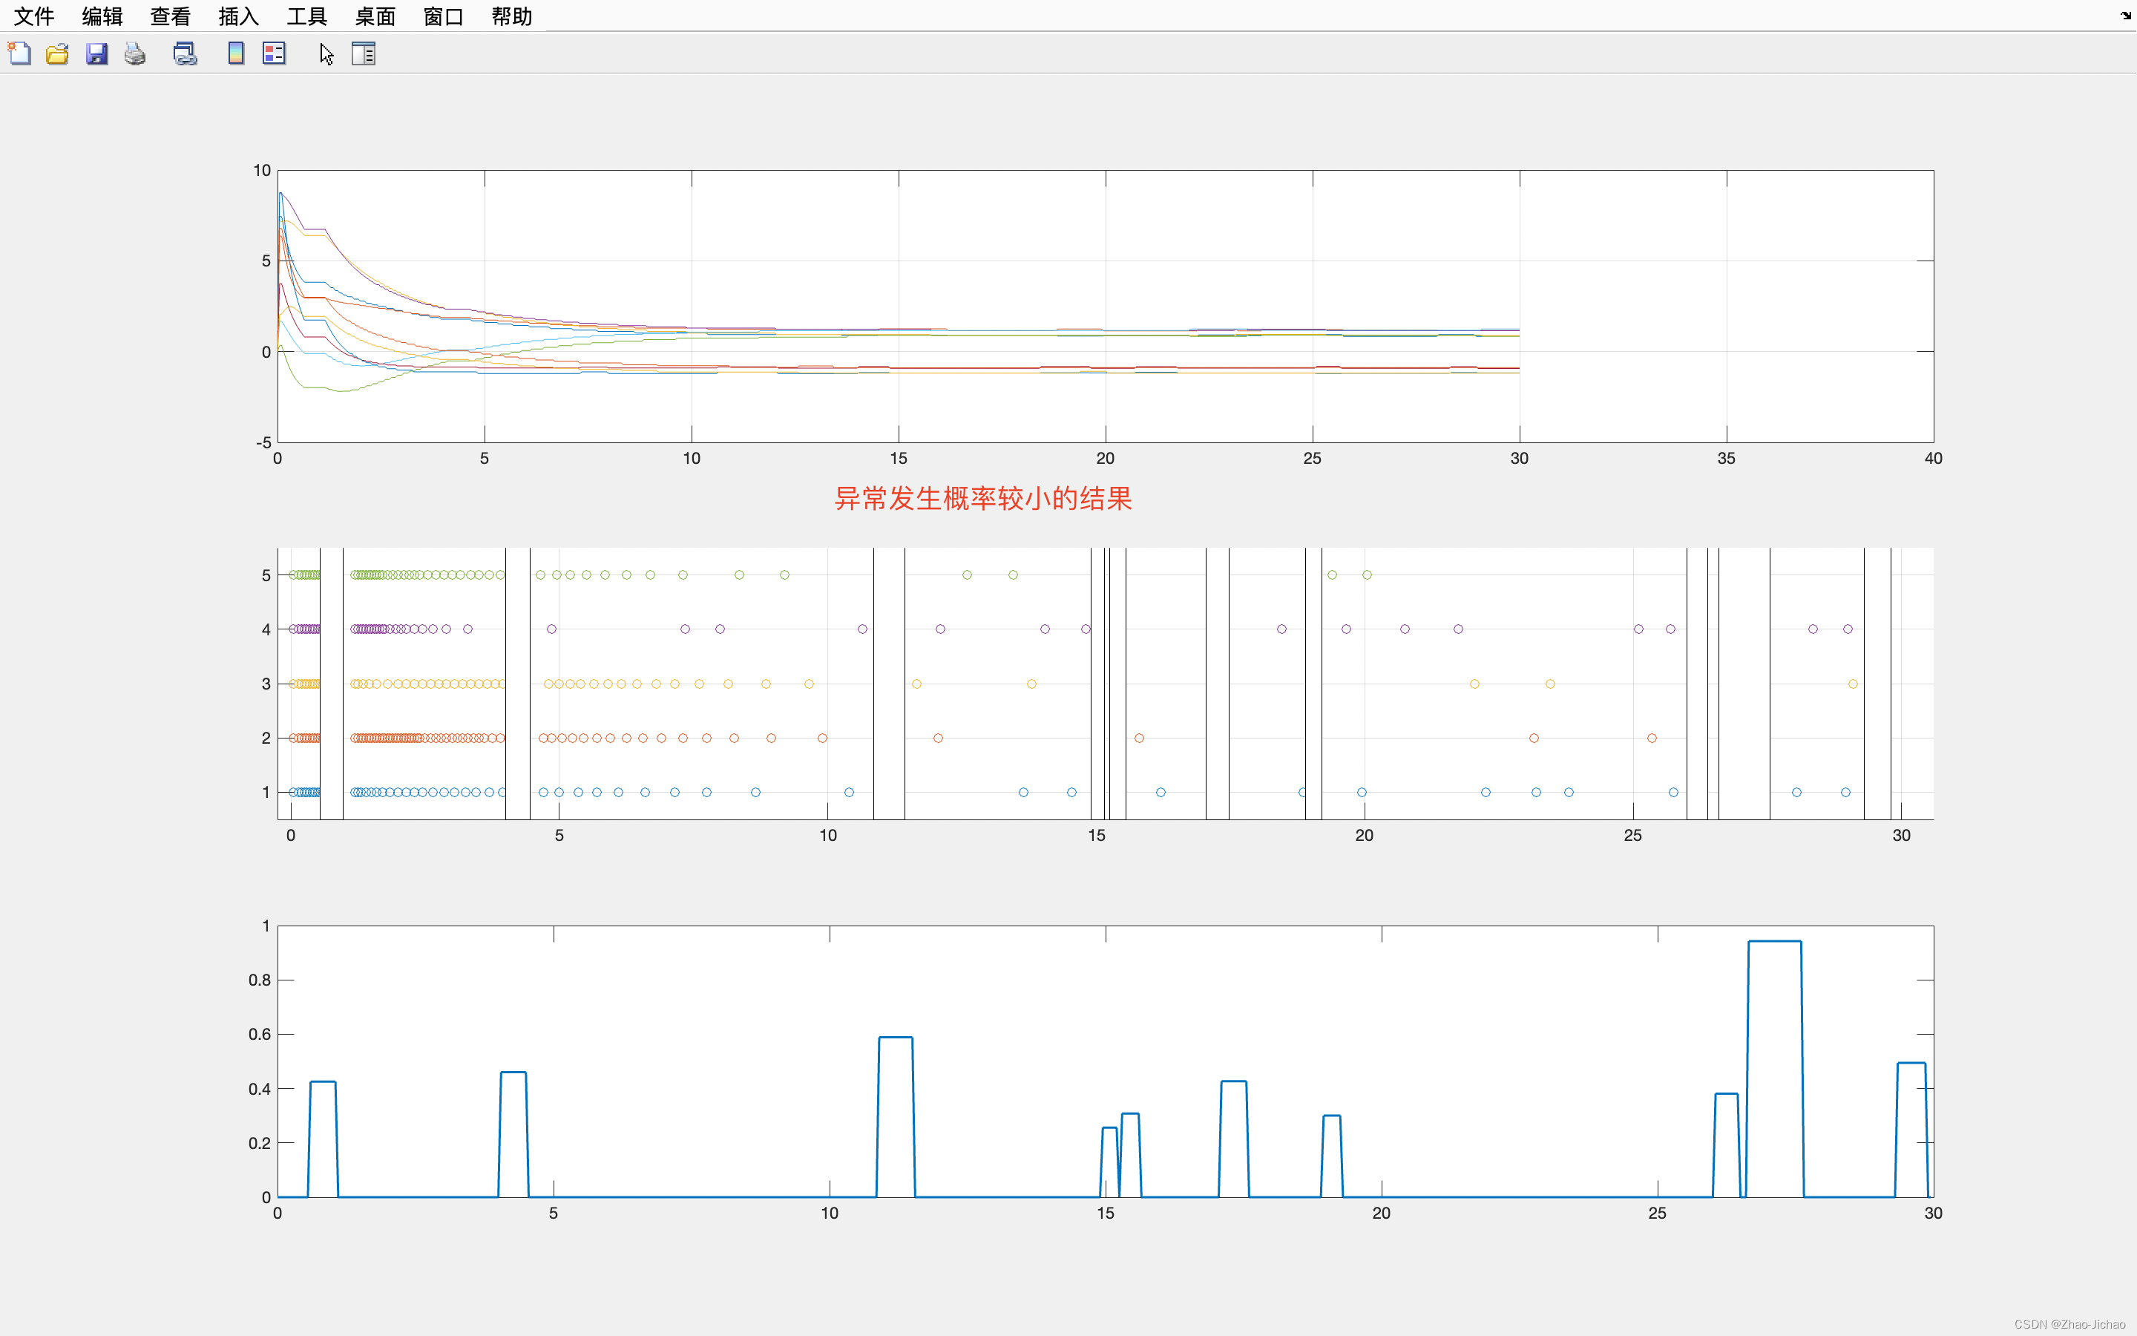Viewport: 2137px width, 1336px height.
Task: Open the 插入 menu
Action: pos(238,16)
